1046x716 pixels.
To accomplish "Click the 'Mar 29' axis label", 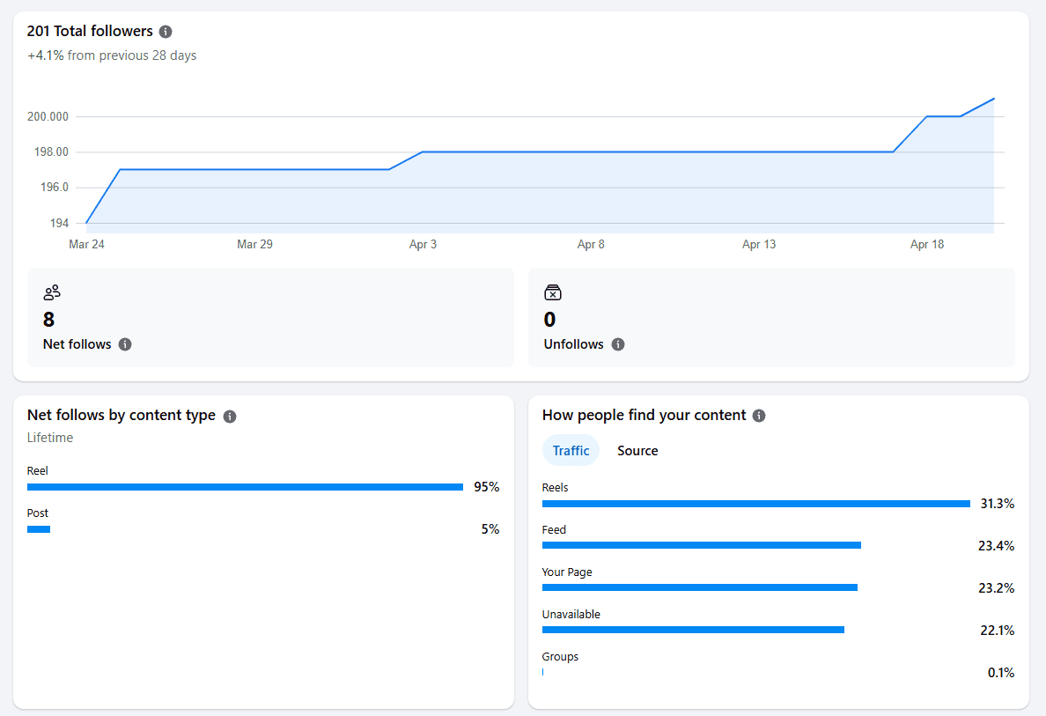I will pos(254,244).
